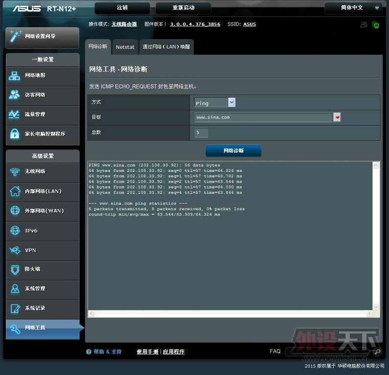
Task: Open 系统记录 menu item
Action: click(43, 309)
